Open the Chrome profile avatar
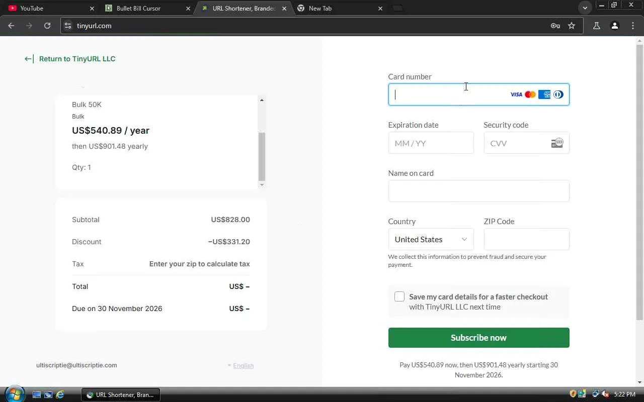The height and width of the screenshot is (402, 644). click(x=615, y=26)
